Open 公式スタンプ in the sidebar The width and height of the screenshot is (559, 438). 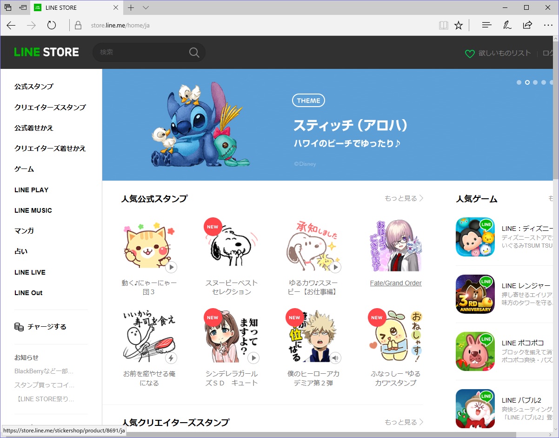[34, 87]
